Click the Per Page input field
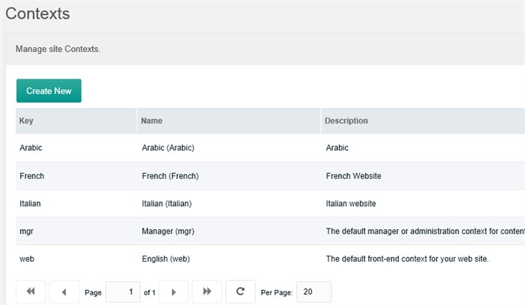Viewport: 525px width, 305px height. coord(313,292)
